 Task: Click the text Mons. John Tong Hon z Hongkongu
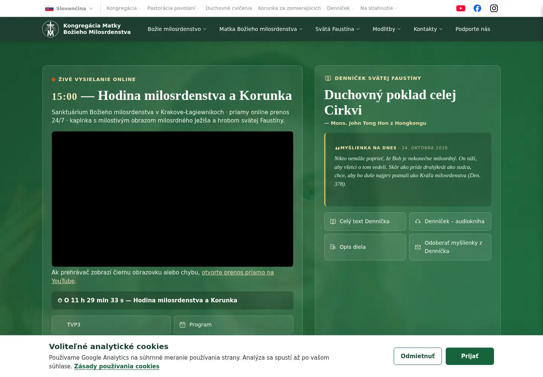[379, 123]
